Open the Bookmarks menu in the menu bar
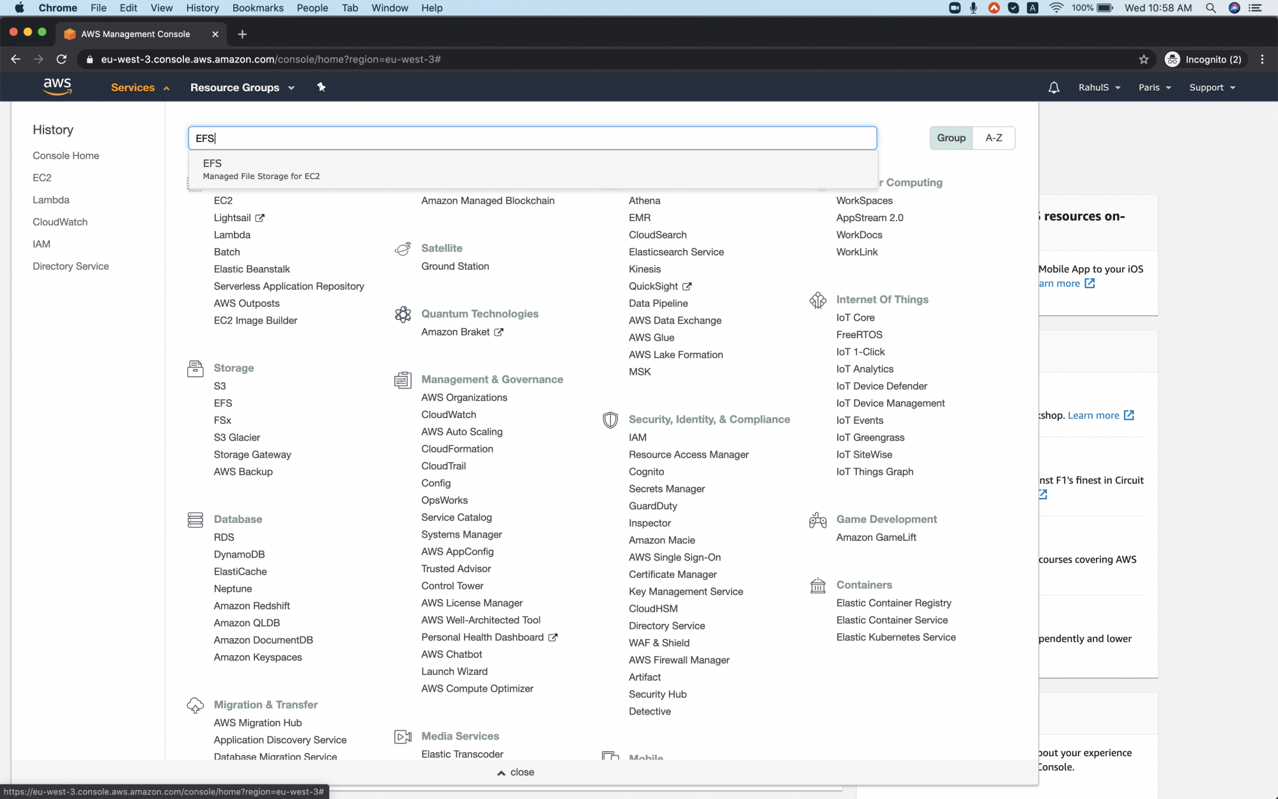Image resolution: width=1278 pixels, height=799 pixels. click(x=257, y=8)
